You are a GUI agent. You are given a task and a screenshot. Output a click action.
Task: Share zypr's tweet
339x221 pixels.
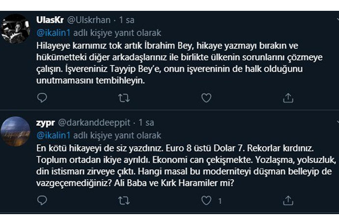tap(288, 200)
